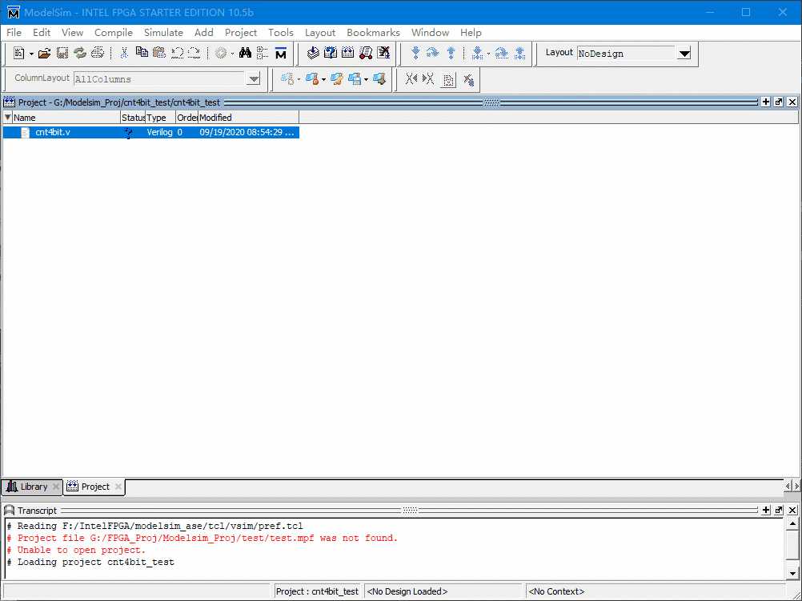Click the status icon of cnt4bit.v
Screen dimensions: 802x601
(x=128, y=133)
